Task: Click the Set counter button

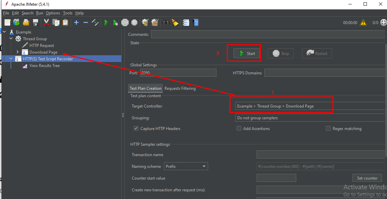Action: click(367, 178)
